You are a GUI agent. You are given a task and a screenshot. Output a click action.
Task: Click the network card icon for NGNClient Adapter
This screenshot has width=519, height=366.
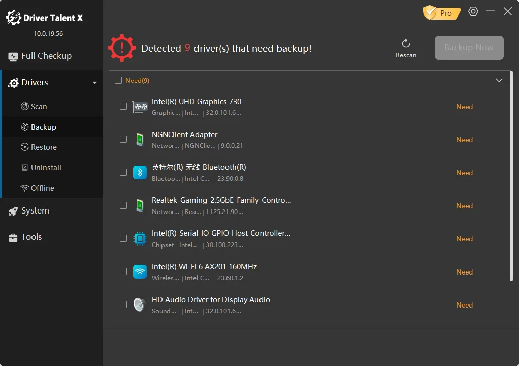tap(140, 139)
